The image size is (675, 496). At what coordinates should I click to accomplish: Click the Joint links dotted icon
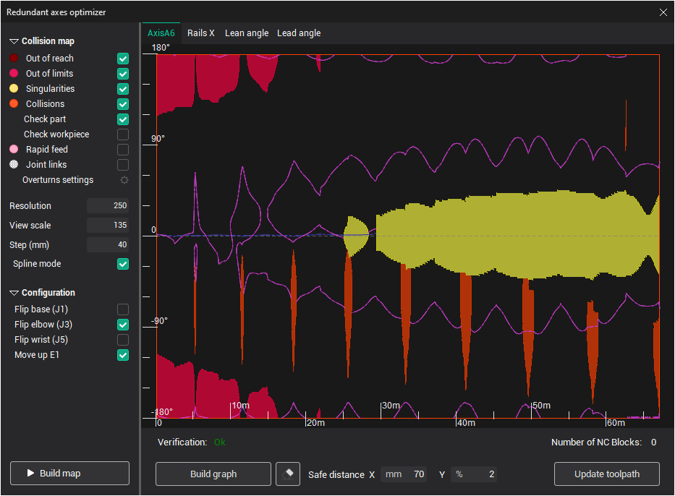(x=14, y=165)
